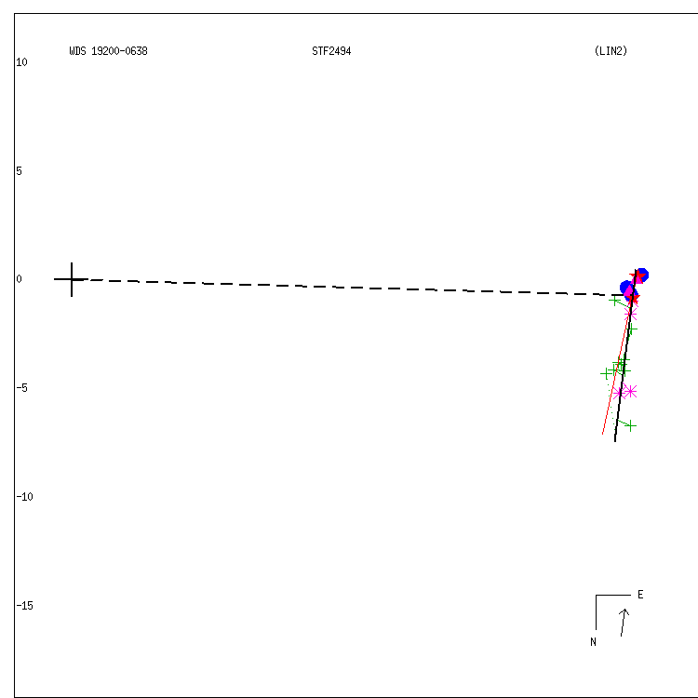Click the (LIN2) solution label

[x=611, y=51]
